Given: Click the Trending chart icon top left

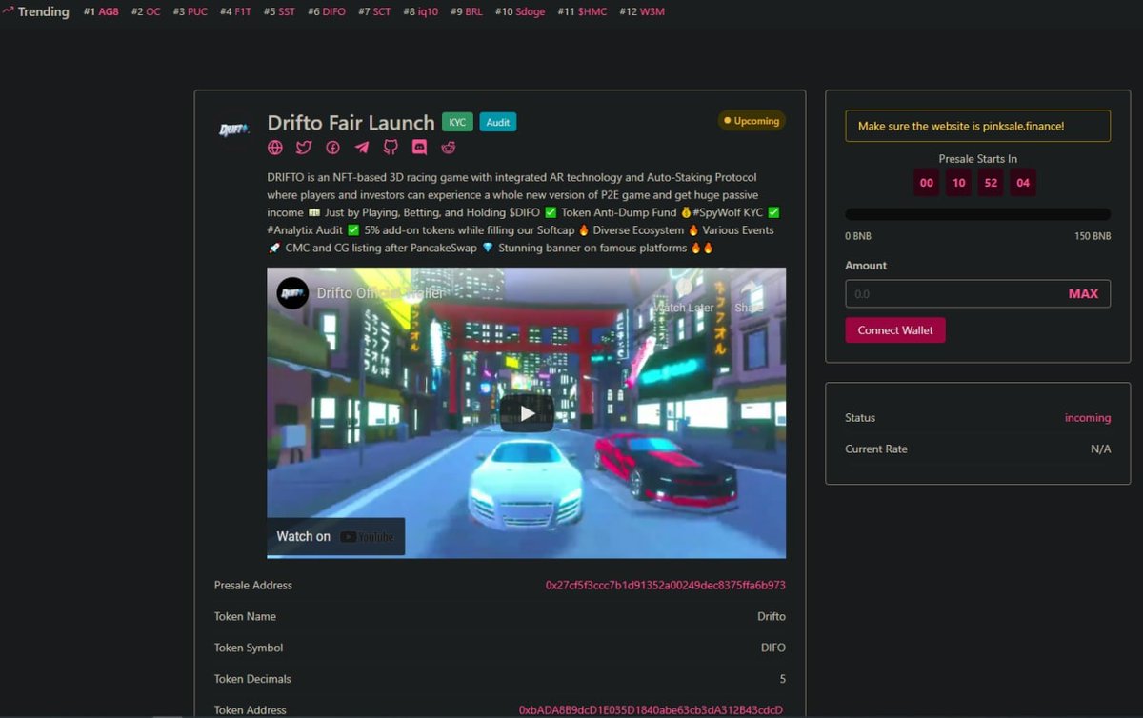Looking at the screenshot, I should tap(10, 10).
